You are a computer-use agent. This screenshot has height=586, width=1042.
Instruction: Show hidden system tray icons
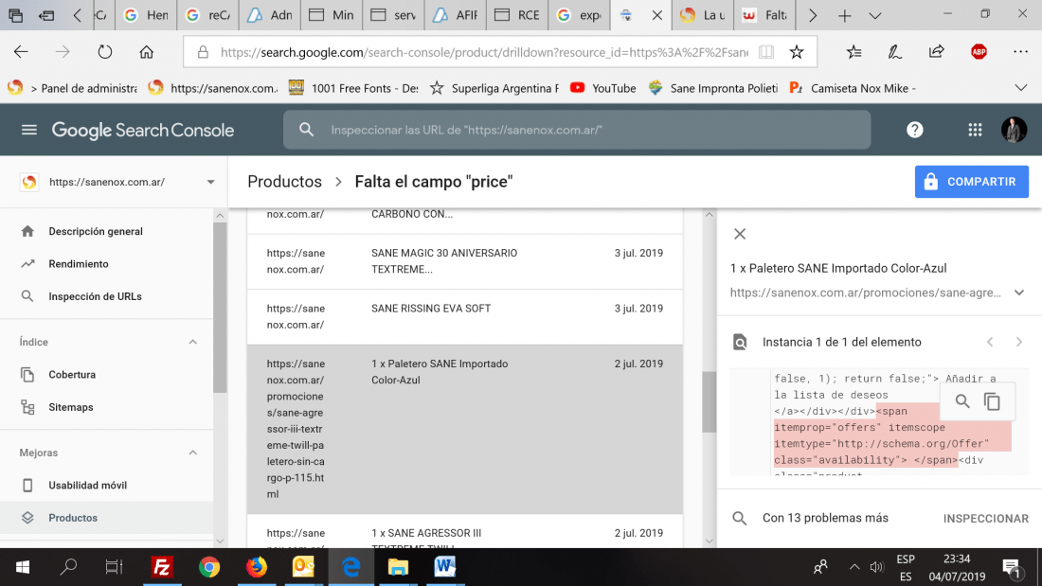click(x=853, y=567)
